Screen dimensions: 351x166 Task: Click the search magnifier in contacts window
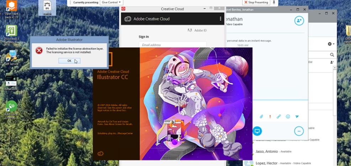[x=332, y=55]
